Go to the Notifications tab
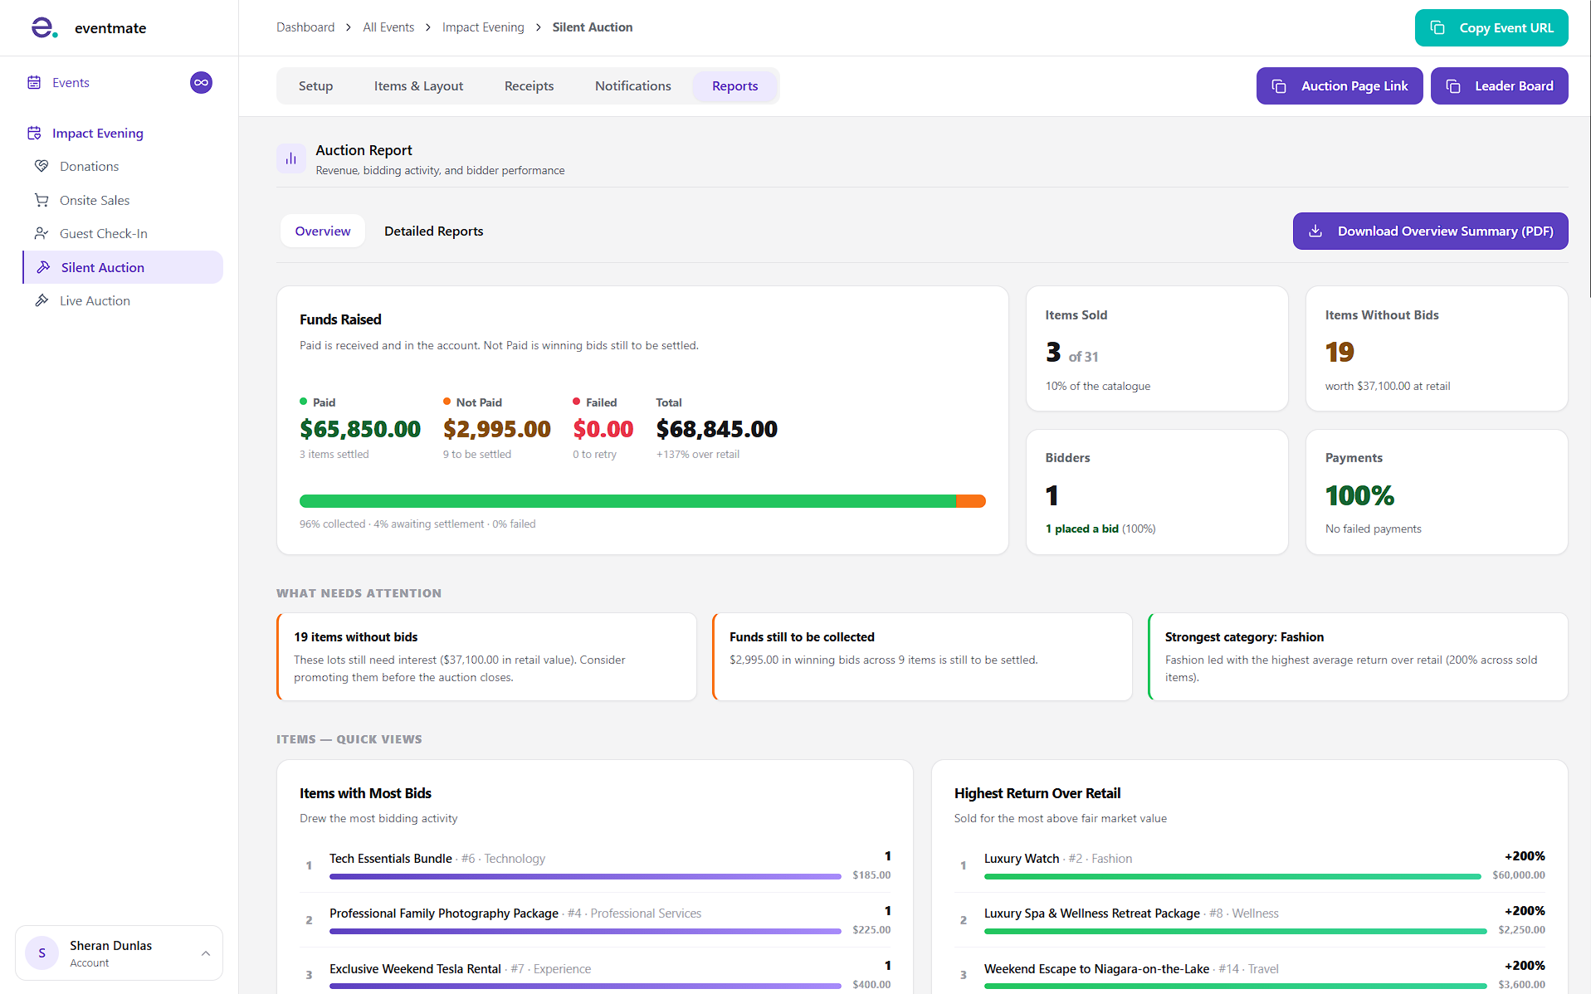 632,86
